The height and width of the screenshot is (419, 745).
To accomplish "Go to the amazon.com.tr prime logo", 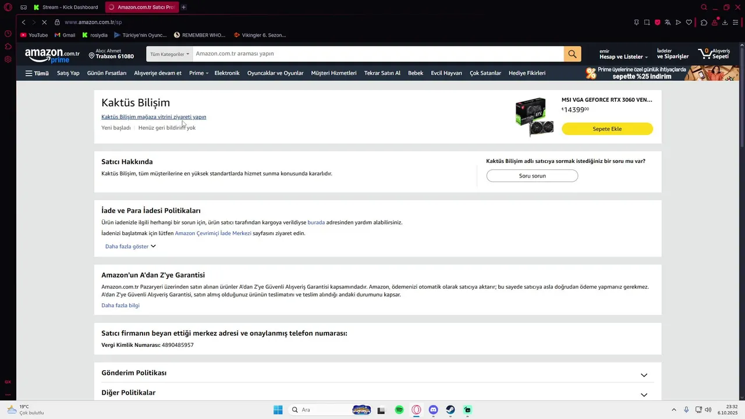I will [x=52, y=55].
